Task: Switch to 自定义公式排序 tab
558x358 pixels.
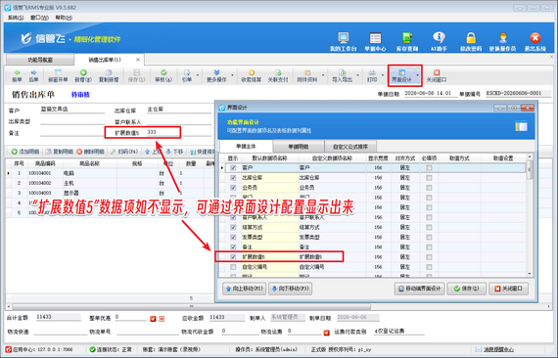Action: [350, 147]
